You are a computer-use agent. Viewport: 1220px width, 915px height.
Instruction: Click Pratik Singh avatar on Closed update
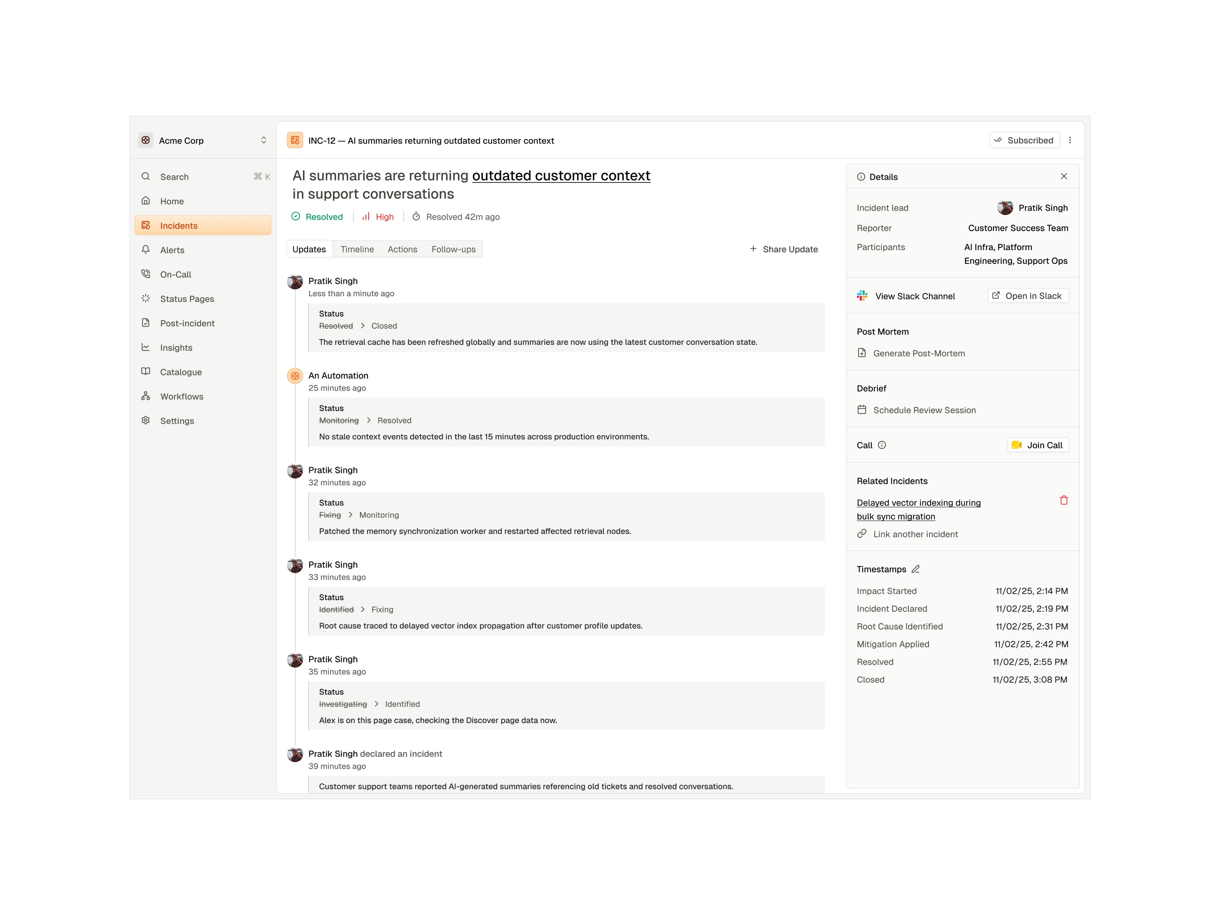295,282
